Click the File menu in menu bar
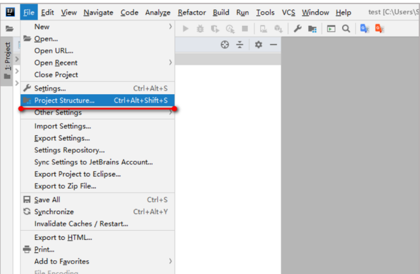 click(x=29, y=13)
